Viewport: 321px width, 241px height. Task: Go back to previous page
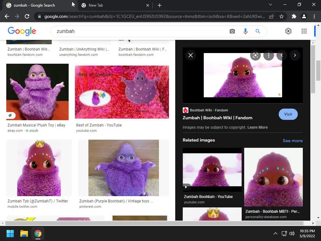coord(7,16)
